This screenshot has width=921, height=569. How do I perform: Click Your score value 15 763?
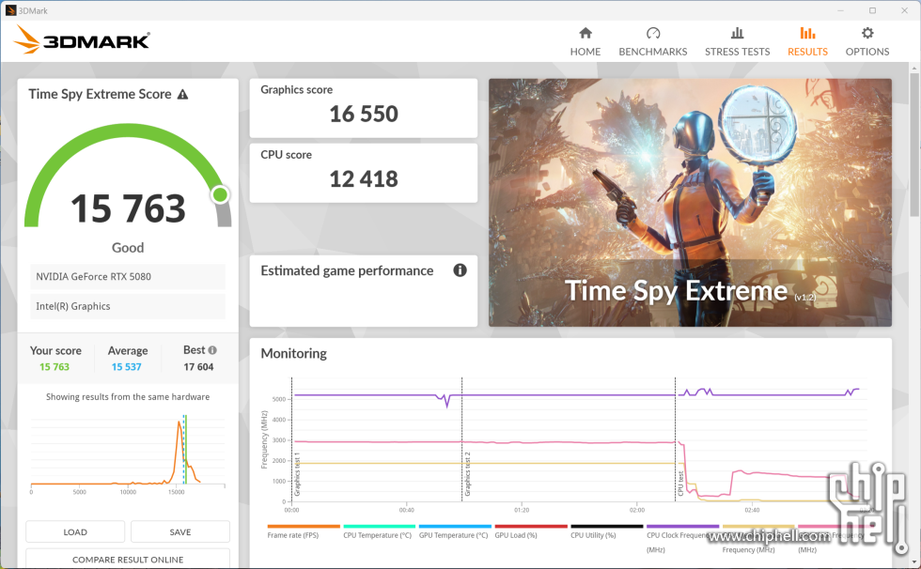coord(55,366)
